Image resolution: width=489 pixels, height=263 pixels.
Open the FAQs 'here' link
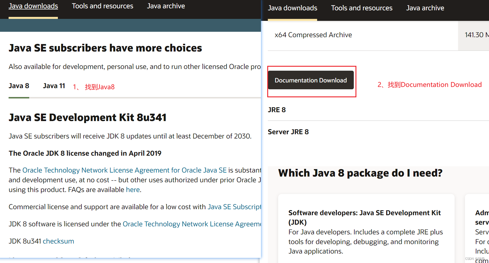click(133, 190)
